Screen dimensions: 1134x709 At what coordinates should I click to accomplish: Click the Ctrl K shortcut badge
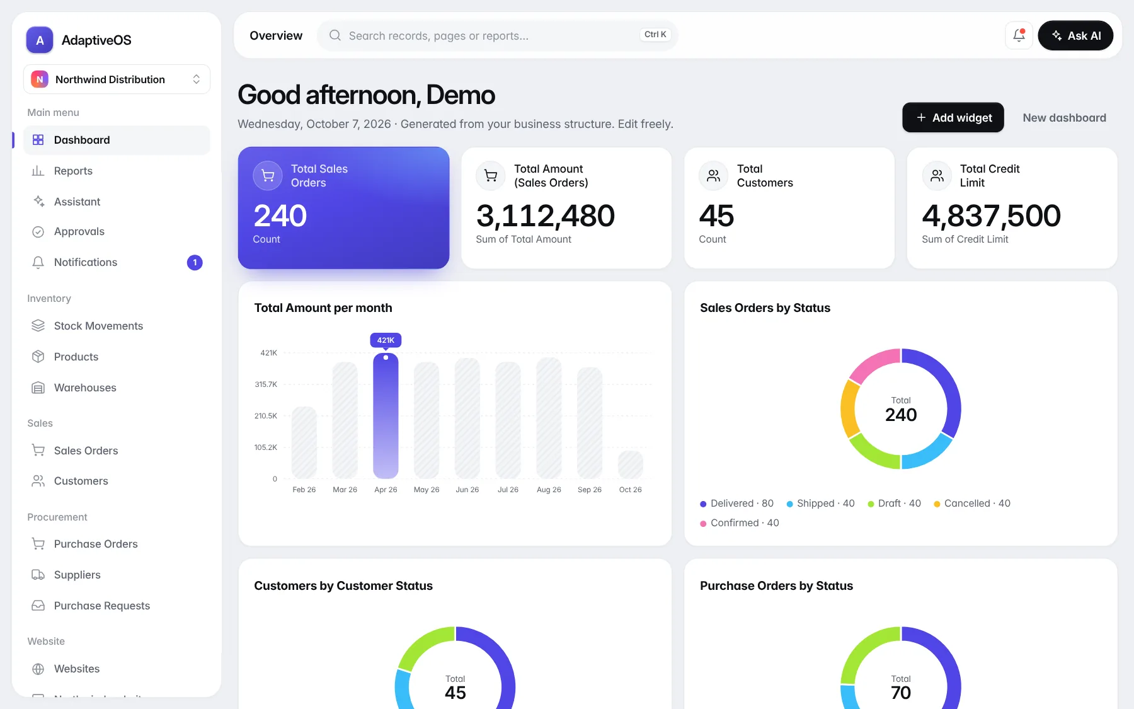(x=655, y=35)
